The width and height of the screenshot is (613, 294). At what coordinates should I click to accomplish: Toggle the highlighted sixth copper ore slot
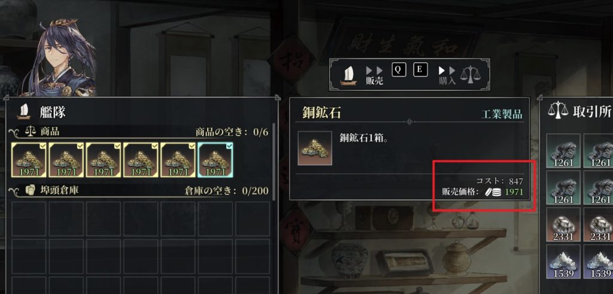tap(216, 159)
